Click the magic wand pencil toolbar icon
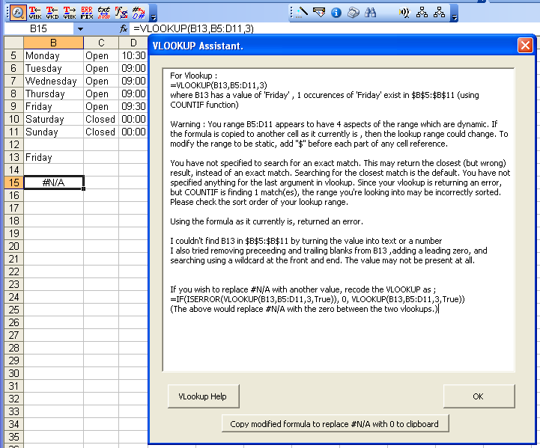 click(x=302, y=13)
